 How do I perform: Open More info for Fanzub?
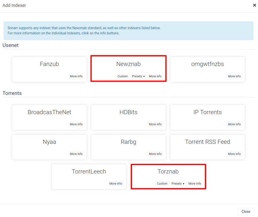tap(76, 76)
